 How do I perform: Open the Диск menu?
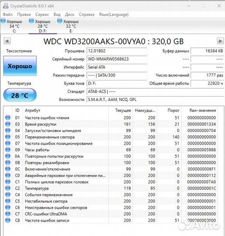point(69,14)
